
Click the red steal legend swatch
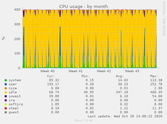coord(6,108)
